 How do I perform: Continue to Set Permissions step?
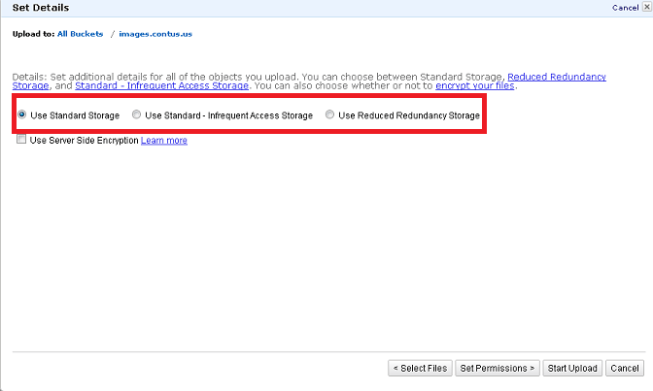click(x=498, y=368)
